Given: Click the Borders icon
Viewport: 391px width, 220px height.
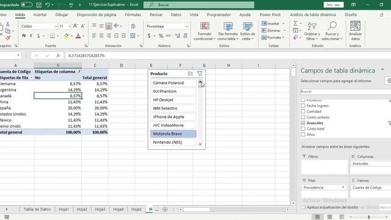Looking at the screenshot, I should click(x=52, y=36).
